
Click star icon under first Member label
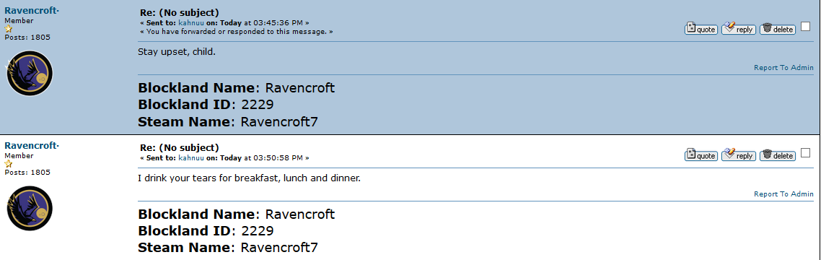(x=9, y=29)
